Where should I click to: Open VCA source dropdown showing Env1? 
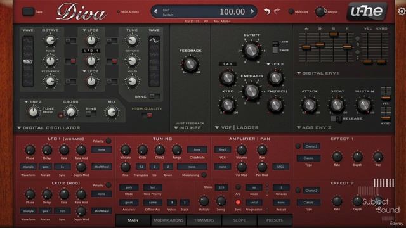(x=223, y=149)
